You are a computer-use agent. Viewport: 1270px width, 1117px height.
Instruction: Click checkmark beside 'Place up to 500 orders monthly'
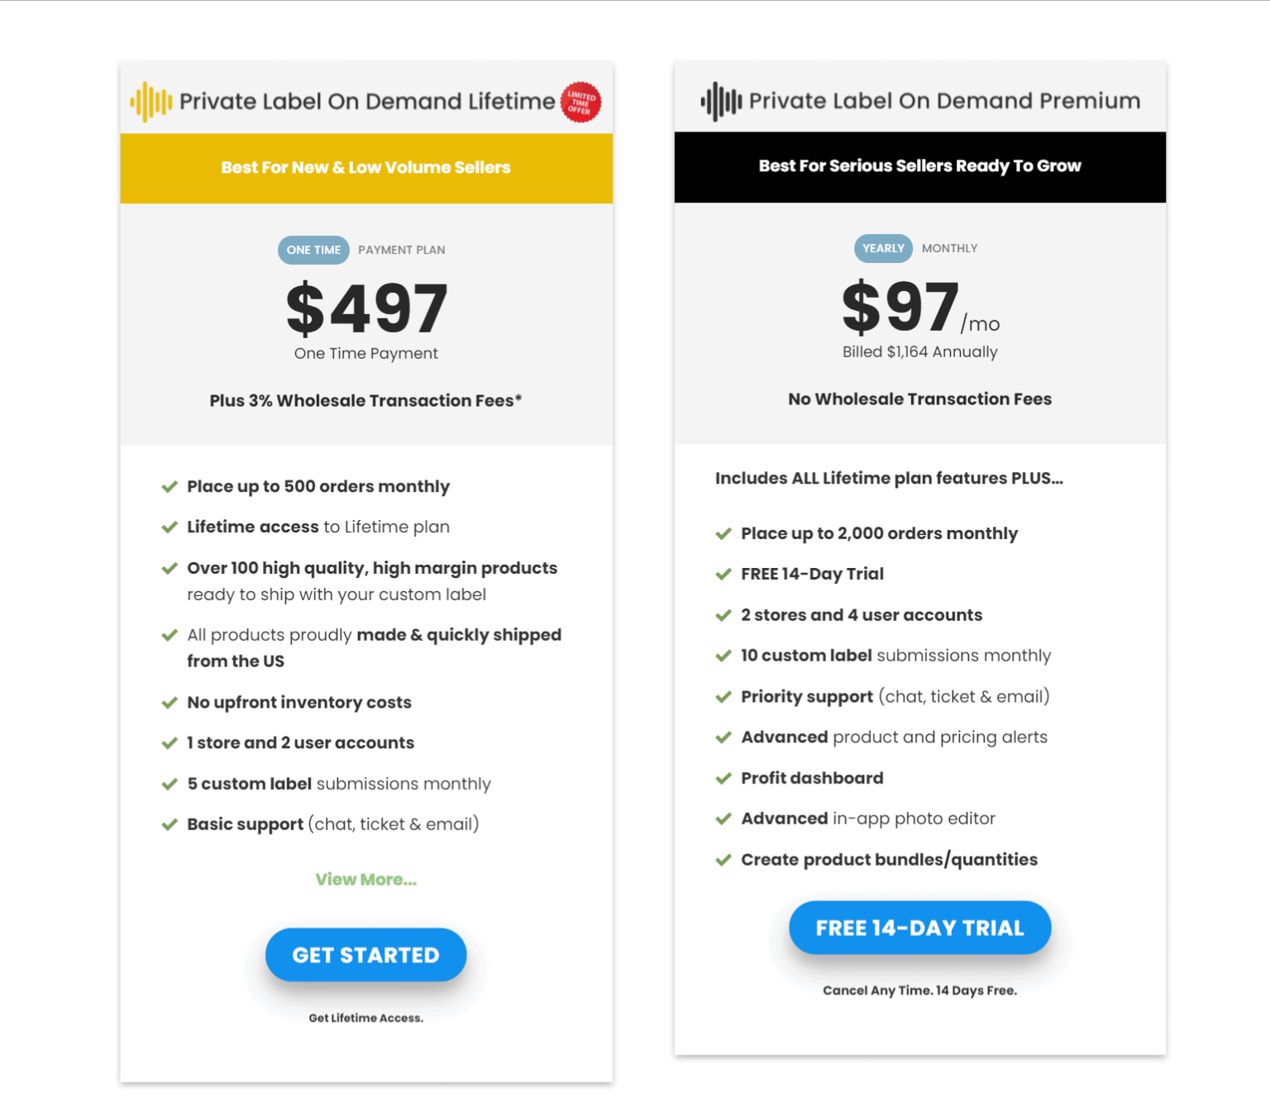pyautogui.click(x=169, y=487)
